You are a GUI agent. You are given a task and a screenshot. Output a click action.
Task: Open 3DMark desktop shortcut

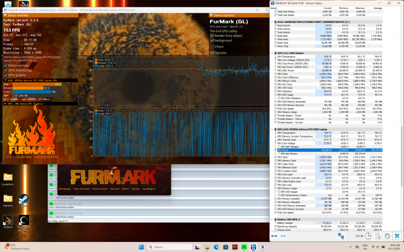click(8, 221)
